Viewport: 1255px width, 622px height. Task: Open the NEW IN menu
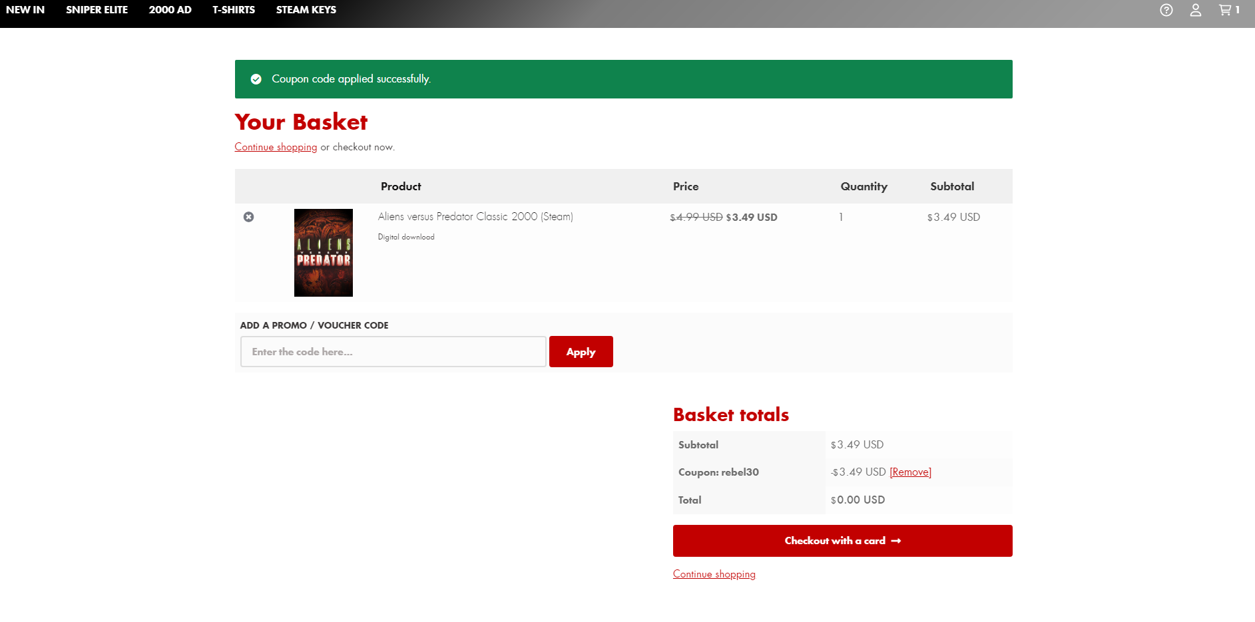[25, 10]
